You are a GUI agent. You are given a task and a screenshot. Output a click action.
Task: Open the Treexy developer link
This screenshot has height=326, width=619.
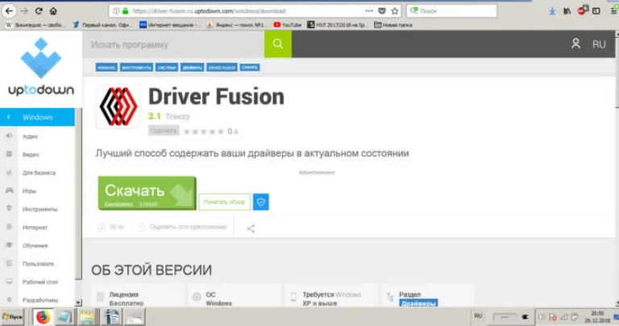click(177, 116)
